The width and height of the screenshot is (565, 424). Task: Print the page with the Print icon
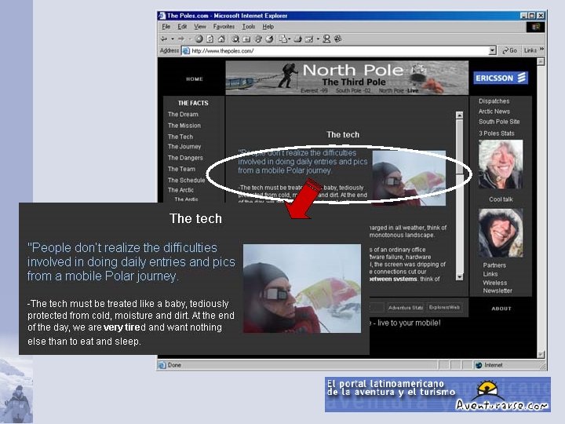coord(297,39)
